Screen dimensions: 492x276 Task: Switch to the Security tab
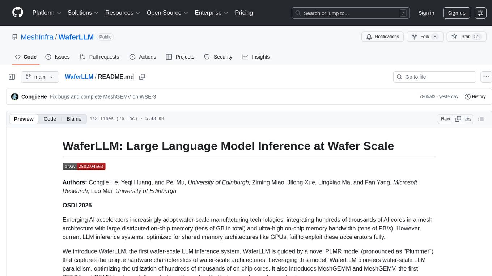pos(218,57)
